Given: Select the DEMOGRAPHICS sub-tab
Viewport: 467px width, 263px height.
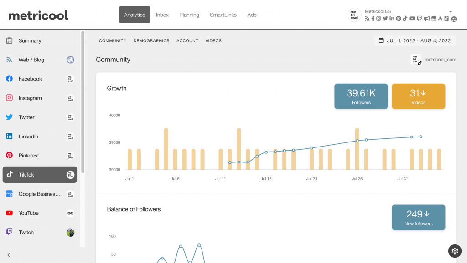Looking at the screenshot, I should click(151, 40).
